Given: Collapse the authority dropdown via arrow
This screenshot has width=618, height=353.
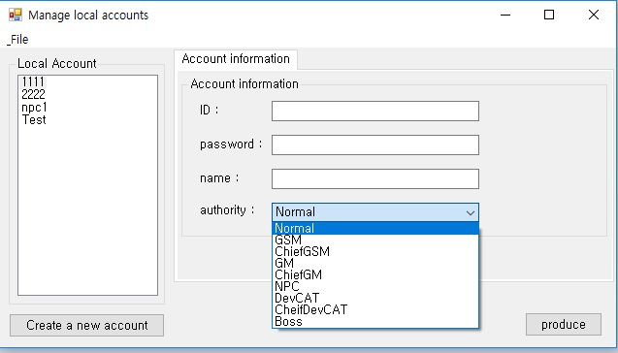Looking at the screenshot, I should 470,212.
